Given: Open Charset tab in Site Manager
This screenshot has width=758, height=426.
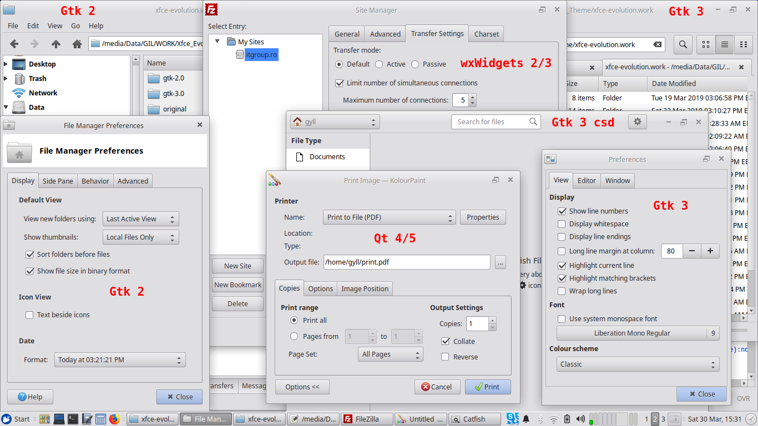Looking at the screenshot, I should [x=487, y=34].
